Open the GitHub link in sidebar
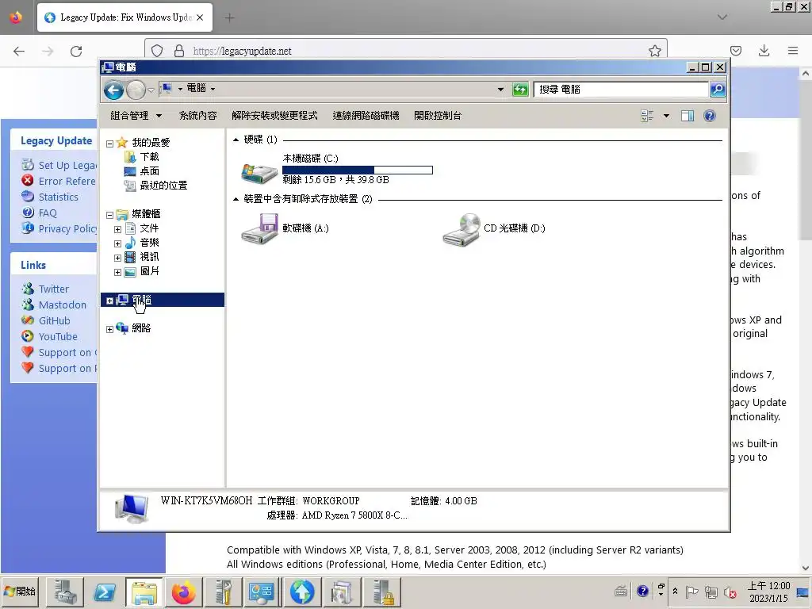The height and width of the screenshot is (609, 812). tap(55, 320)
